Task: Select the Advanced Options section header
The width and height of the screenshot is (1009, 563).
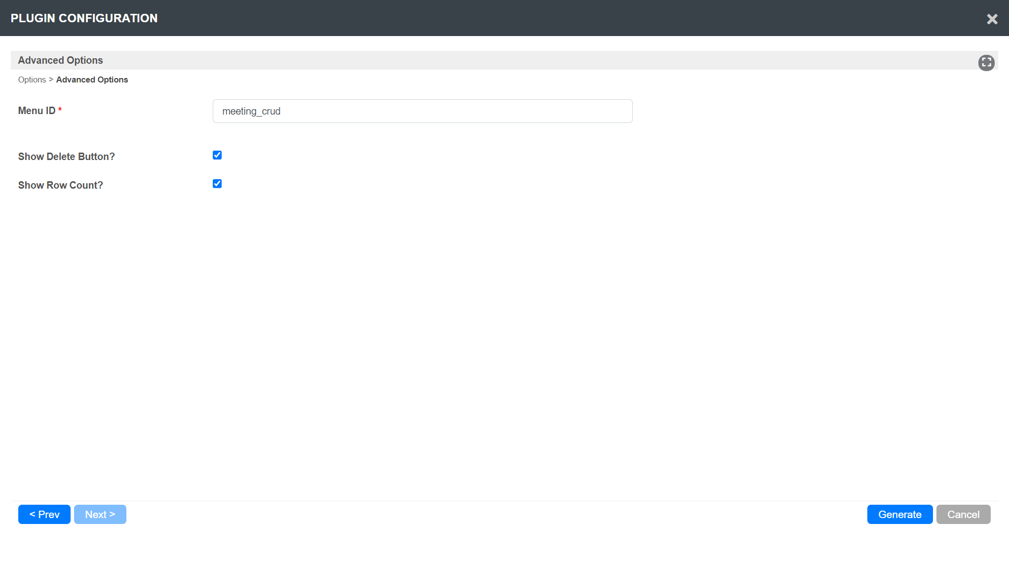Action: coord(60,60)
